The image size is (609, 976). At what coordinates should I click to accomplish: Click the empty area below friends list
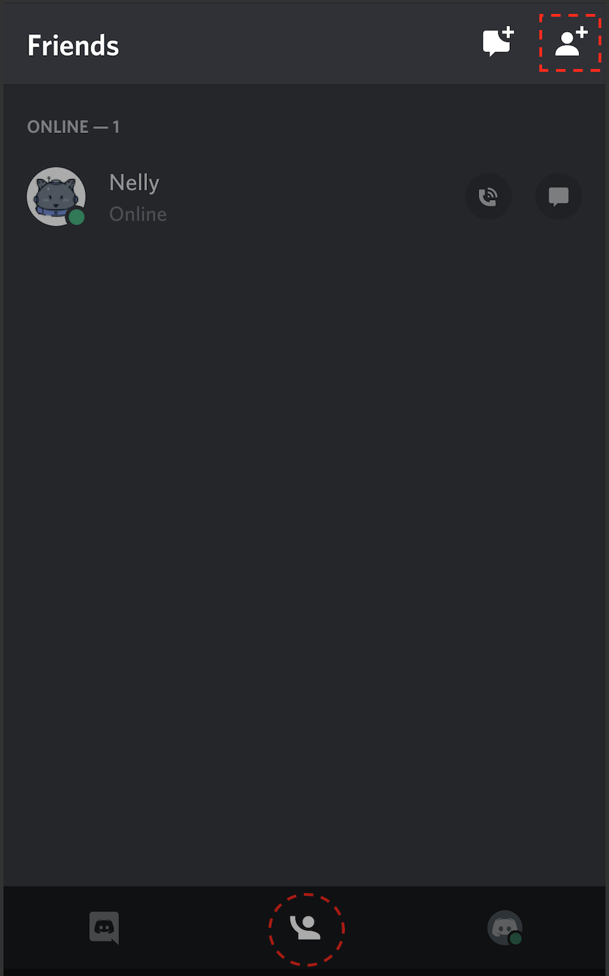[x=304, y=558]
